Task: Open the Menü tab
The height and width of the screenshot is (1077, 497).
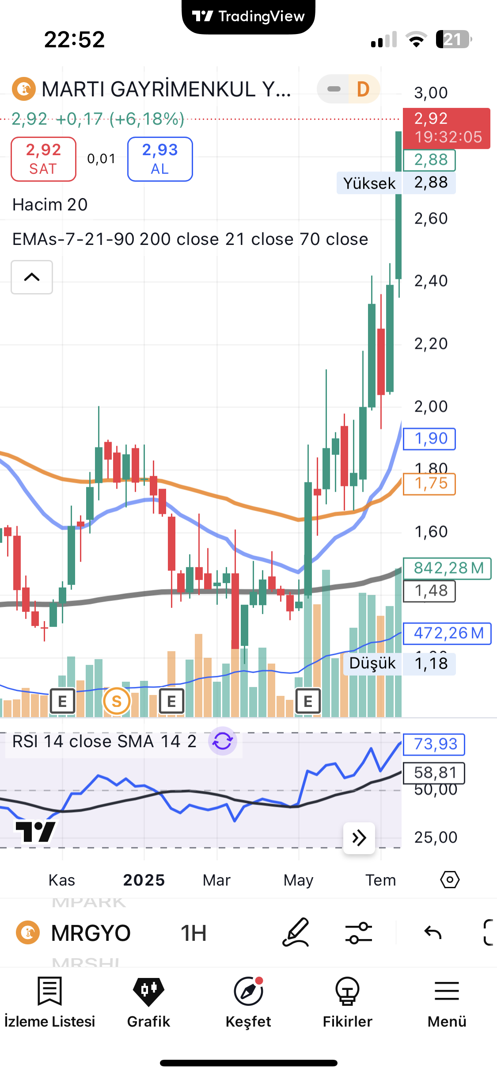Action: pyautogui.click(x=447, y=1003)
